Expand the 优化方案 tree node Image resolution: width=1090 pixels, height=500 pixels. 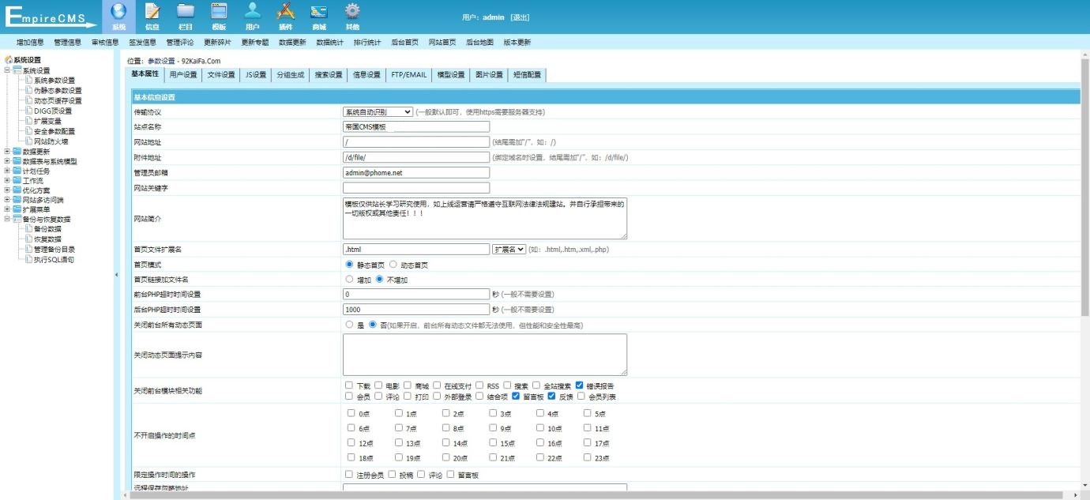7,190
